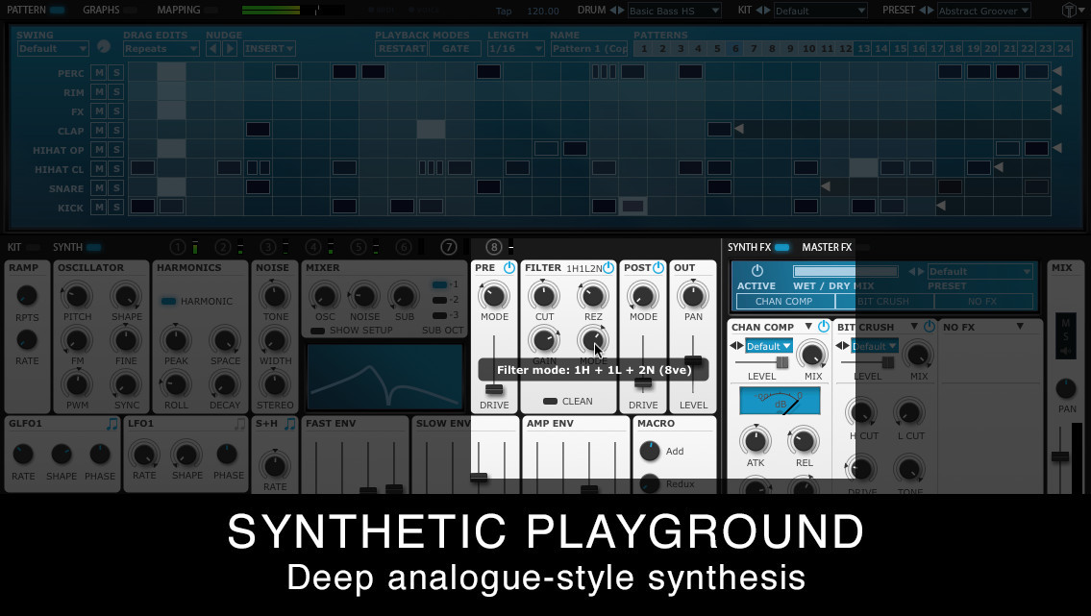Click the INSERT button

pos(269,49)
